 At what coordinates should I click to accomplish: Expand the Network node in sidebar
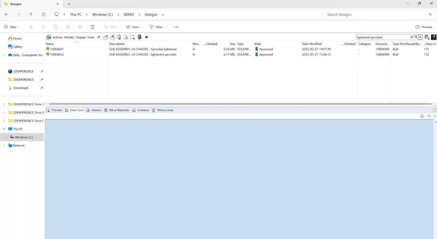pos(4,145)
